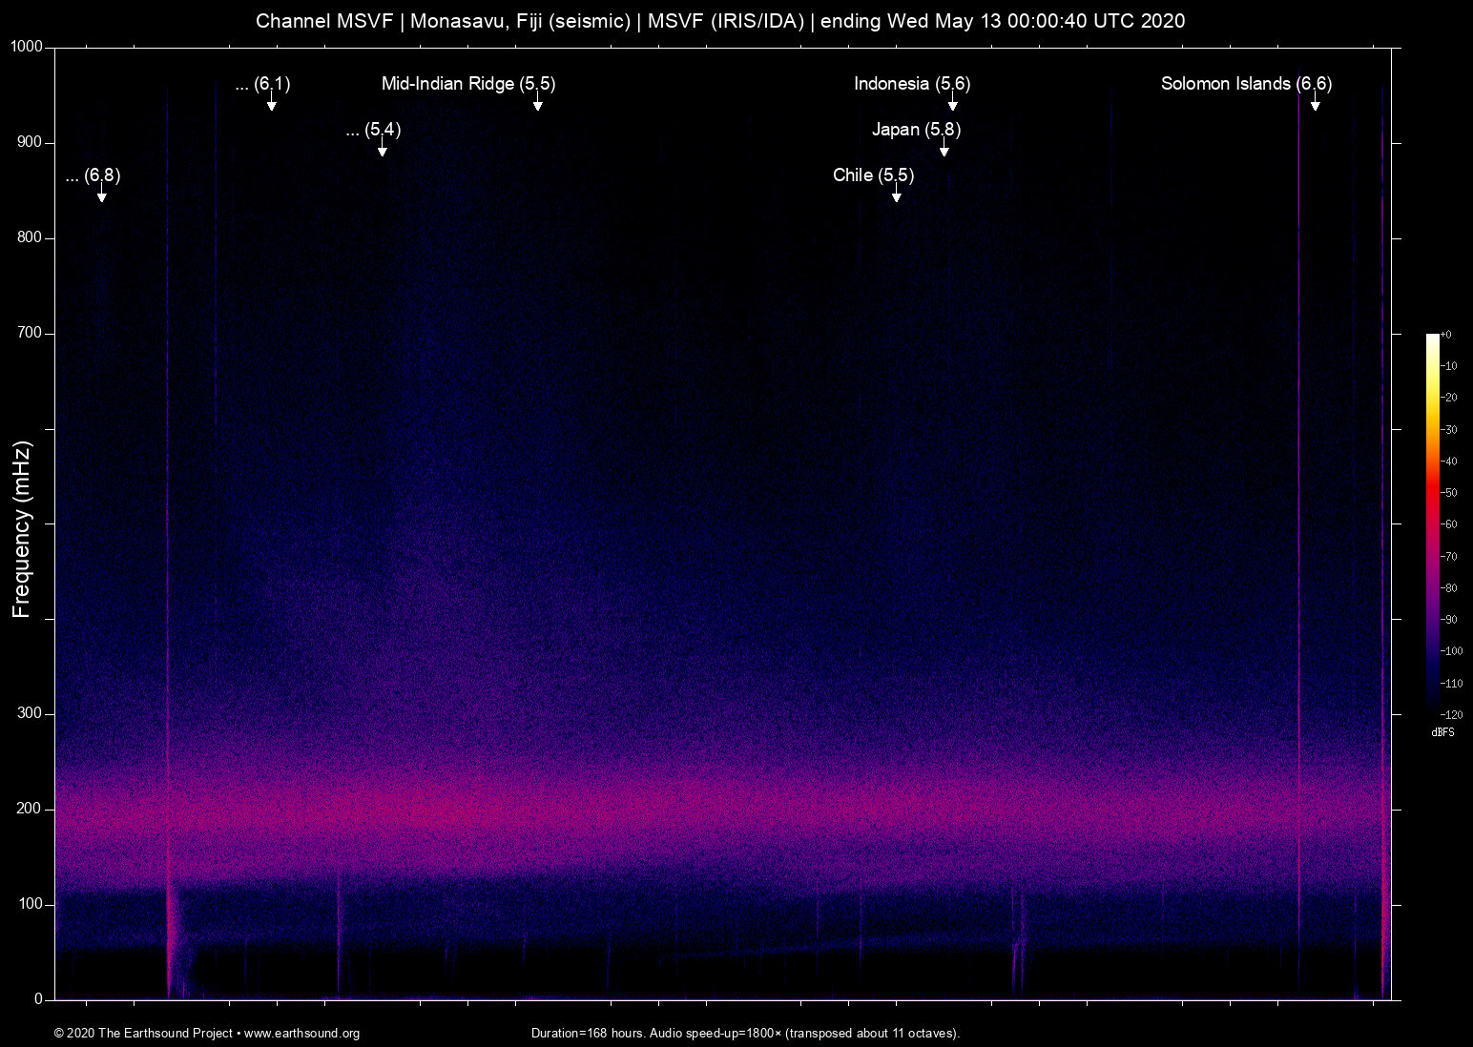Open the www.earthsound.org link in footer
Screen dimensions: 1473x1047
[301, 1034]
